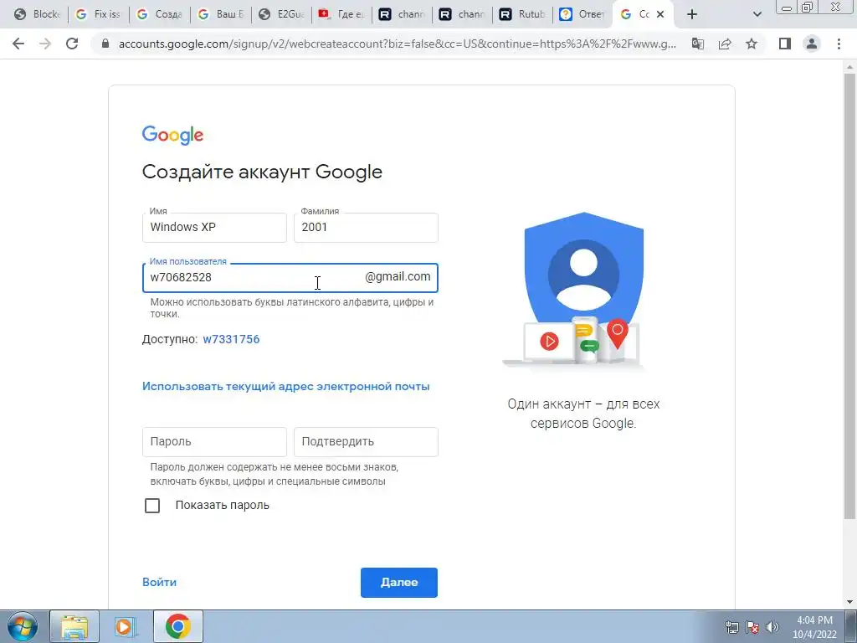Image resolution: width=857 pixels, height=643 pixels.
Task: Open Windows Media Player from taskbar
Action: click(x=126, y=626)
